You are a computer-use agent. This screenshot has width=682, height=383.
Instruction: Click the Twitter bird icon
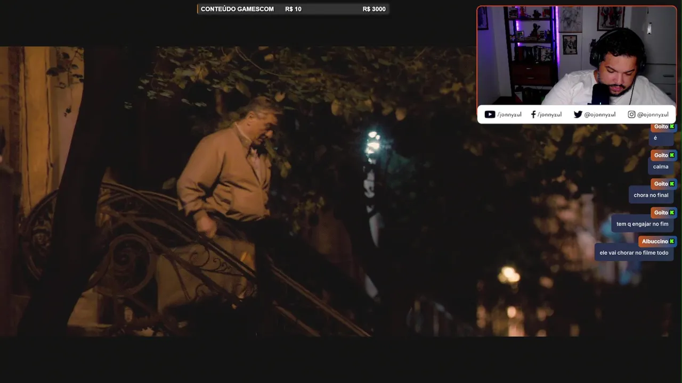click(x=578, y=114)
